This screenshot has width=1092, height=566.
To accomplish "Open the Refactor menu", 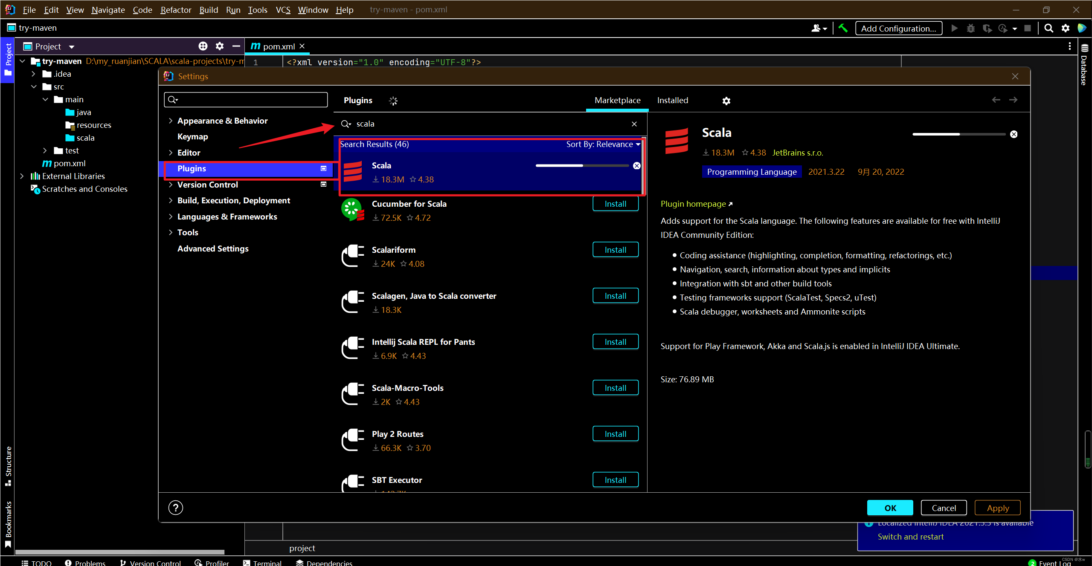I will [x=175, y=10].
